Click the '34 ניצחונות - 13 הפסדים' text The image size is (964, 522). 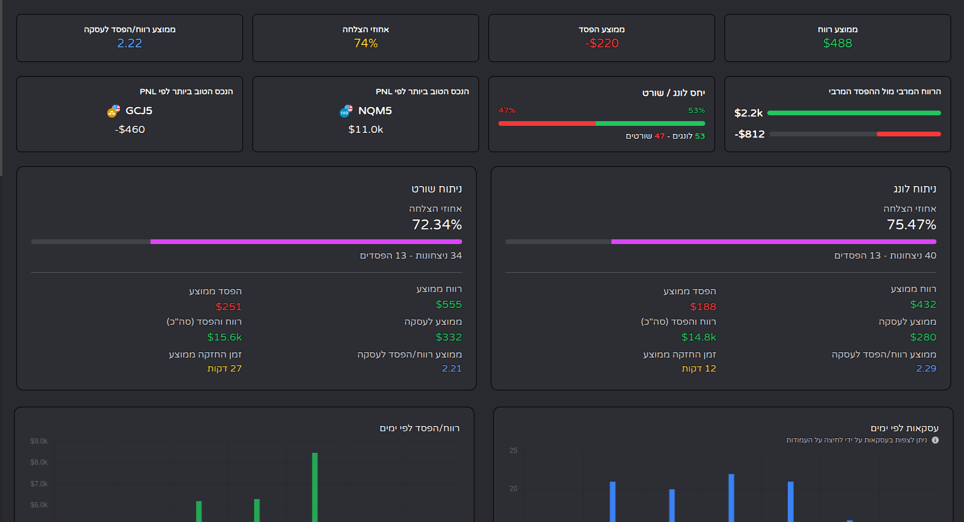click(411, 256)
